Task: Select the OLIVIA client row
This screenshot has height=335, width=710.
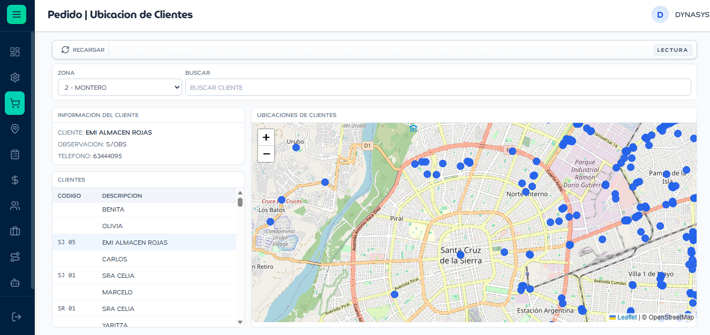Action: point(144,226)
